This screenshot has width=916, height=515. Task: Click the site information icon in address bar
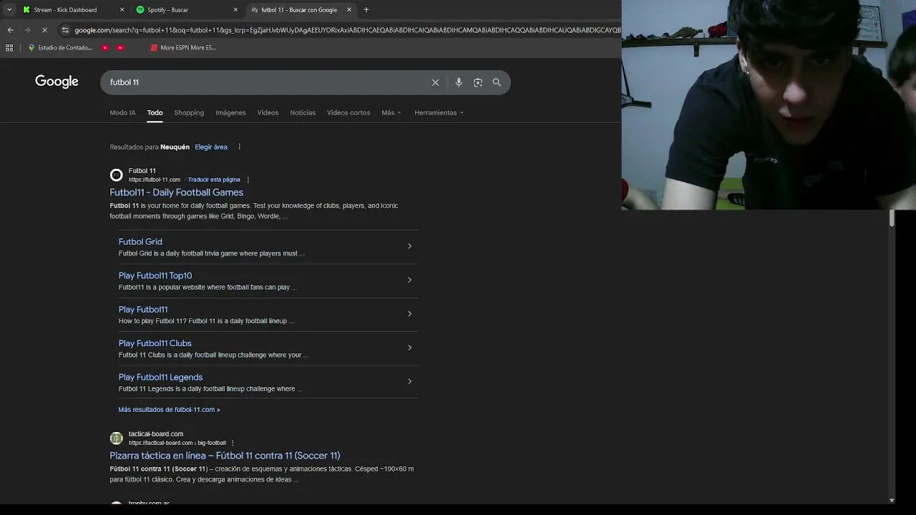[x=65, y=30]
